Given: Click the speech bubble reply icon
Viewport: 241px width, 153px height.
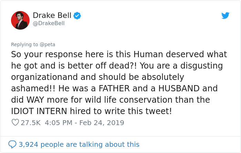Looking at the screenshot, I should pyautogui.click(x=12, y=144).
